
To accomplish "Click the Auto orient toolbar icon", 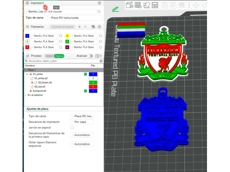I will click(147, 5).
